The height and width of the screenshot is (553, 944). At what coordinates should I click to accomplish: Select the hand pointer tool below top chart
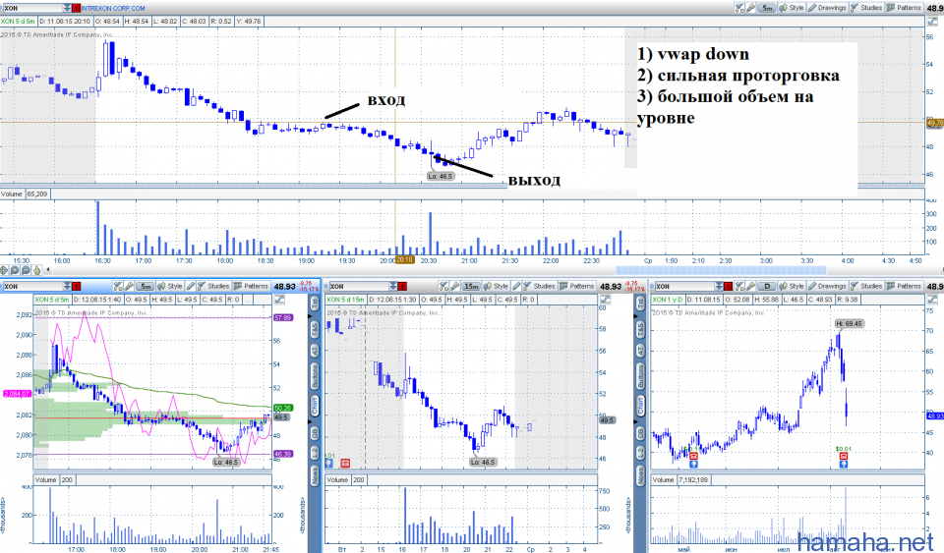click(x=36, y=270)
